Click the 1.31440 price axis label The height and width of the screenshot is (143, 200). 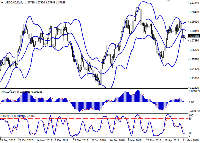pyautogui.click(x=193, y=3)
